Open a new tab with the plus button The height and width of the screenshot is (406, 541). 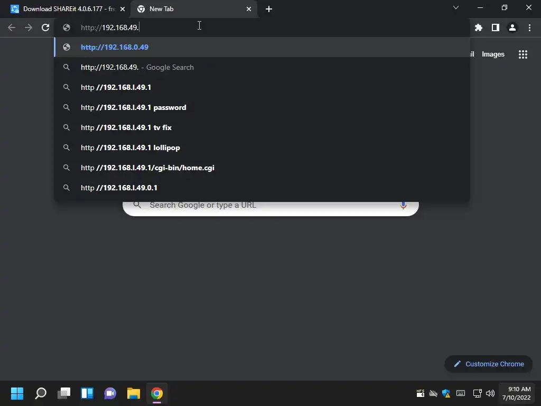pos(269,9)
